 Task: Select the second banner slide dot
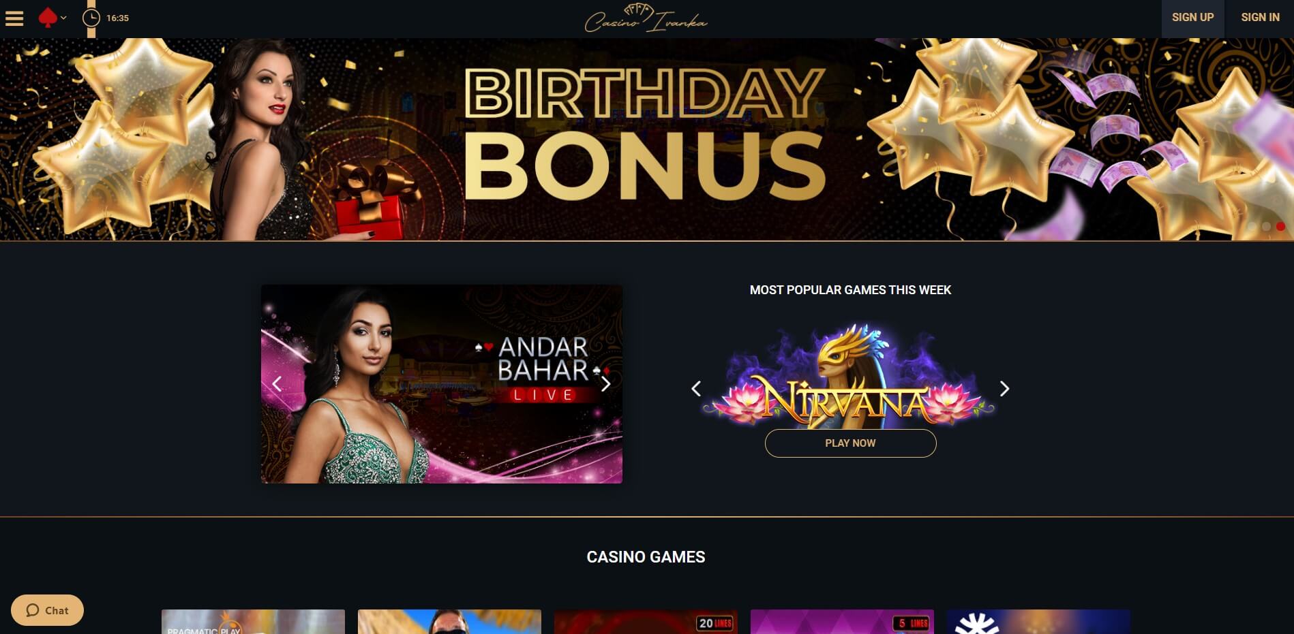tap(1266, 226)
